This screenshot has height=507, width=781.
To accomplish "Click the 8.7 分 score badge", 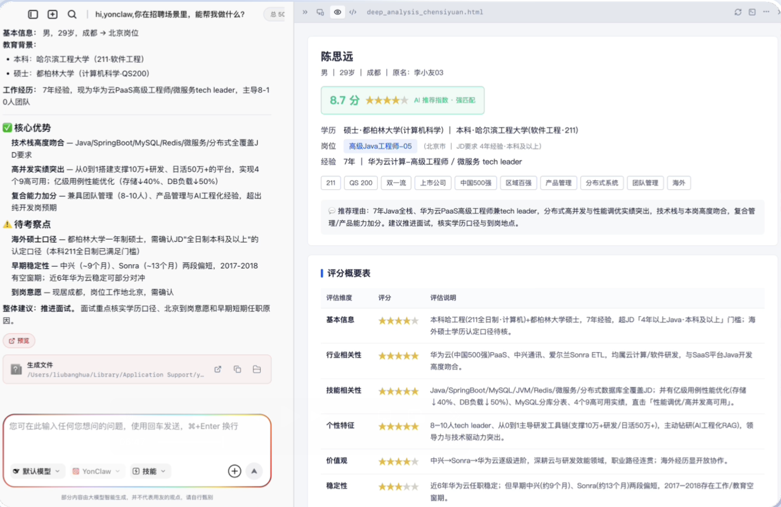I will (402, 100).
